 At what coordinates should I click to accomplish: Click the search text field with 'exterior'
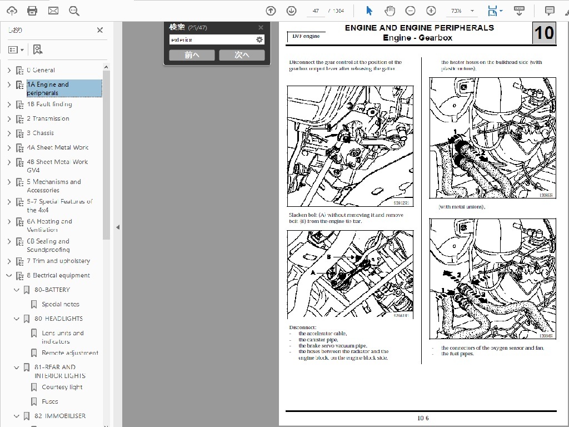[x=212, y=39]
